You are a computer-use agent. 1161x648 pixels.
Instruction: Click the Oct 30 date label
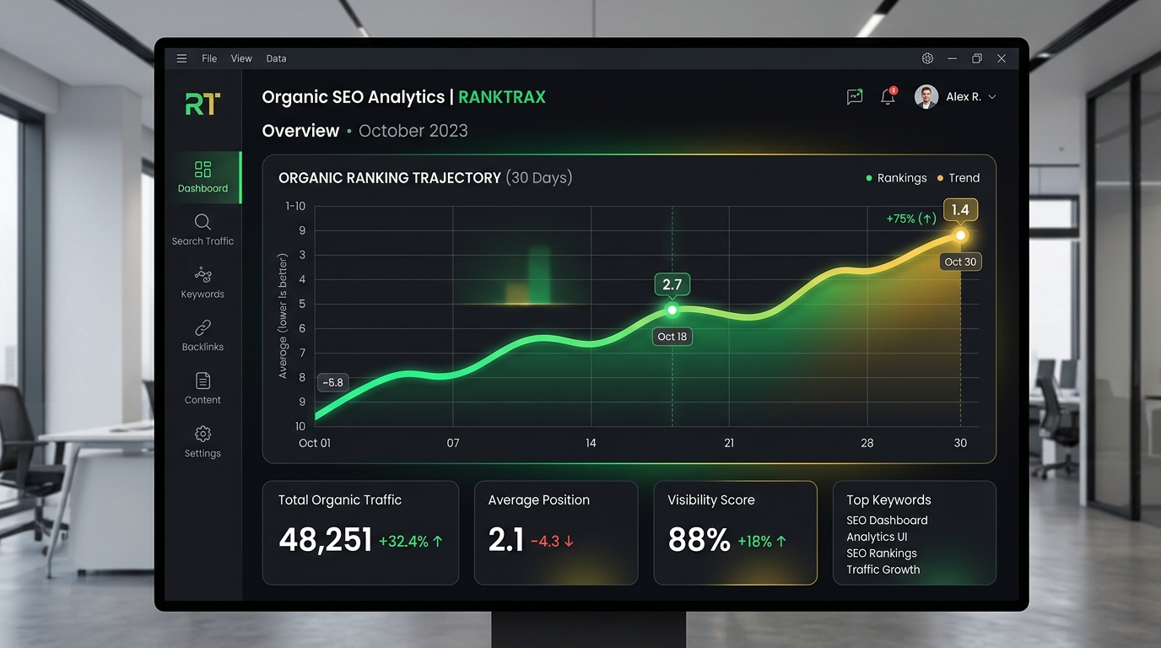coord(960,262)
